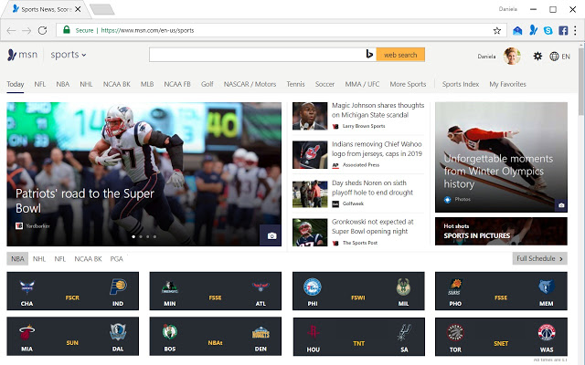
Task: Click the green secure padlock icon
Action: tap(67, 30)
